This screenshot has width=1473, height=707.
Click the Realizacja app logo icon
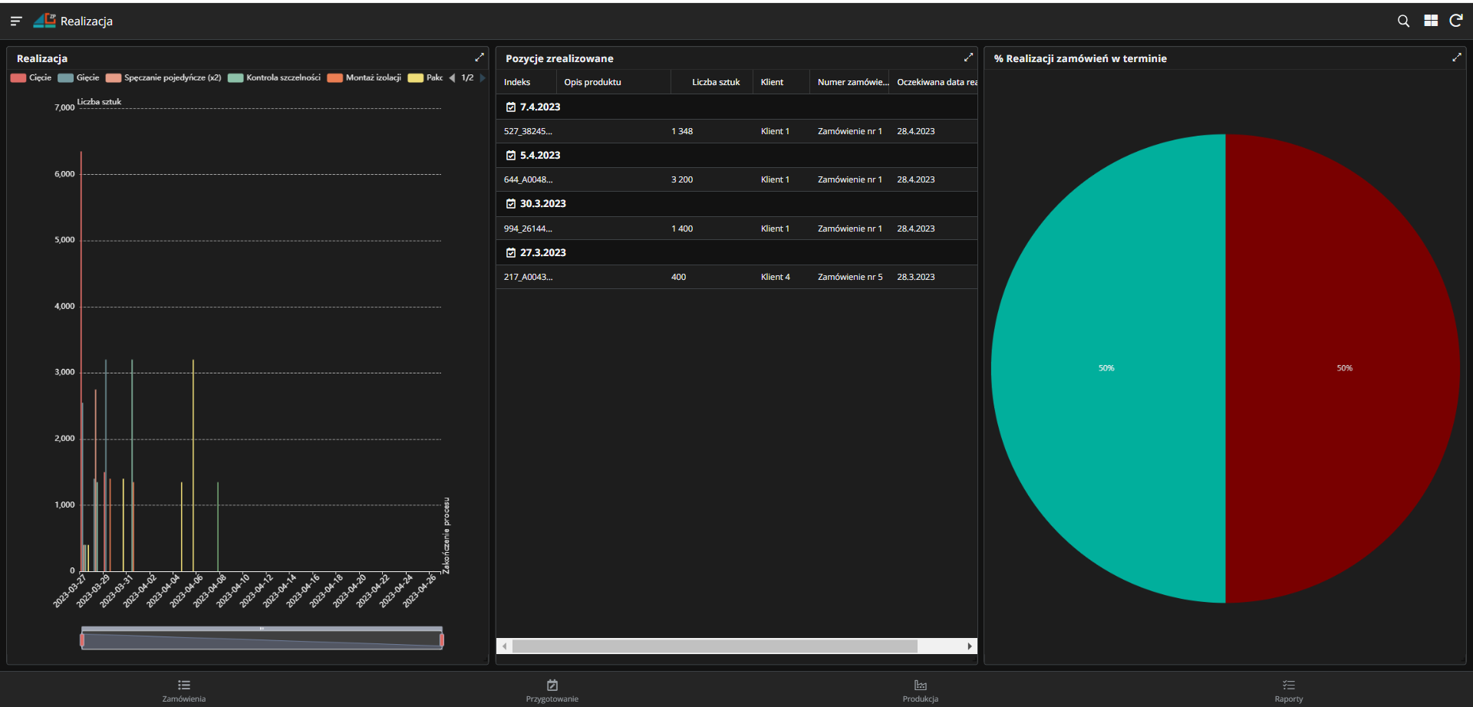44,21
